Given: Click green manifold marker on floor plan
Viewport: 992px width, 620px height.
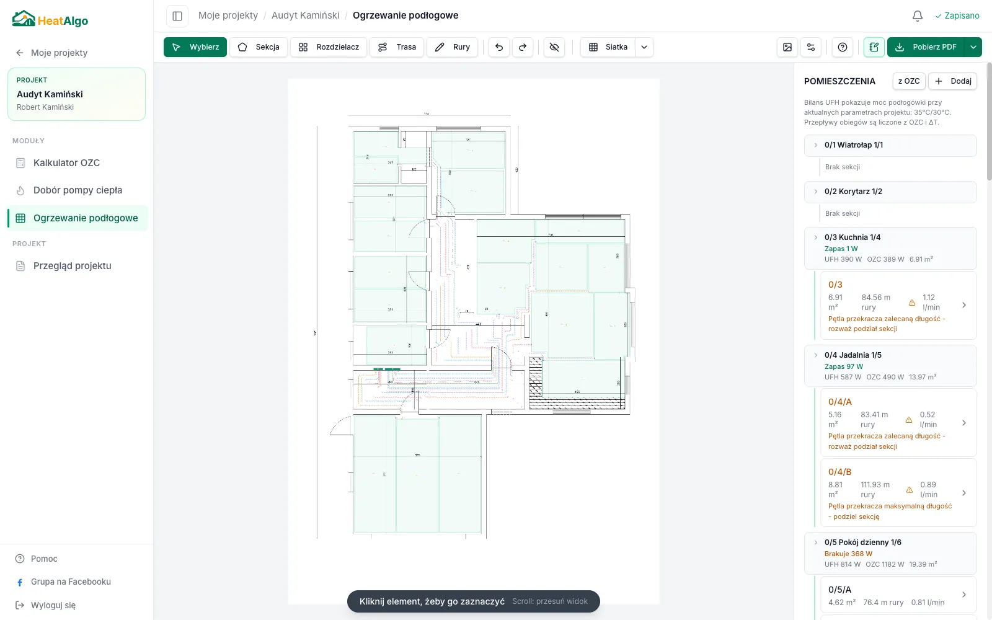Looking at the screenshot, I should pos(386,370).
